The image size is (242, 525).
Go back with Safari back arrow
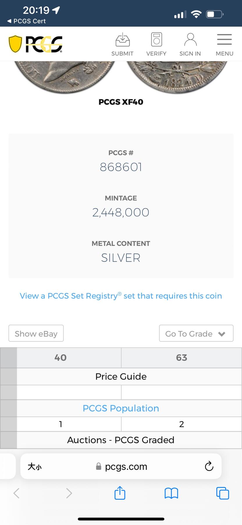click(x=16, y=493)
